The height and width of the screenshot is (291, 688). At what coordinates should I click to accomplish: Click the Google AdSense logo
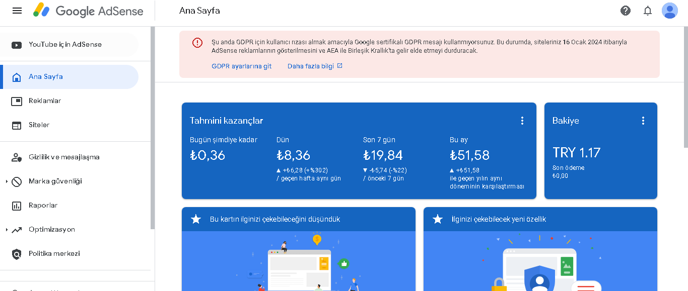point(88,11)
